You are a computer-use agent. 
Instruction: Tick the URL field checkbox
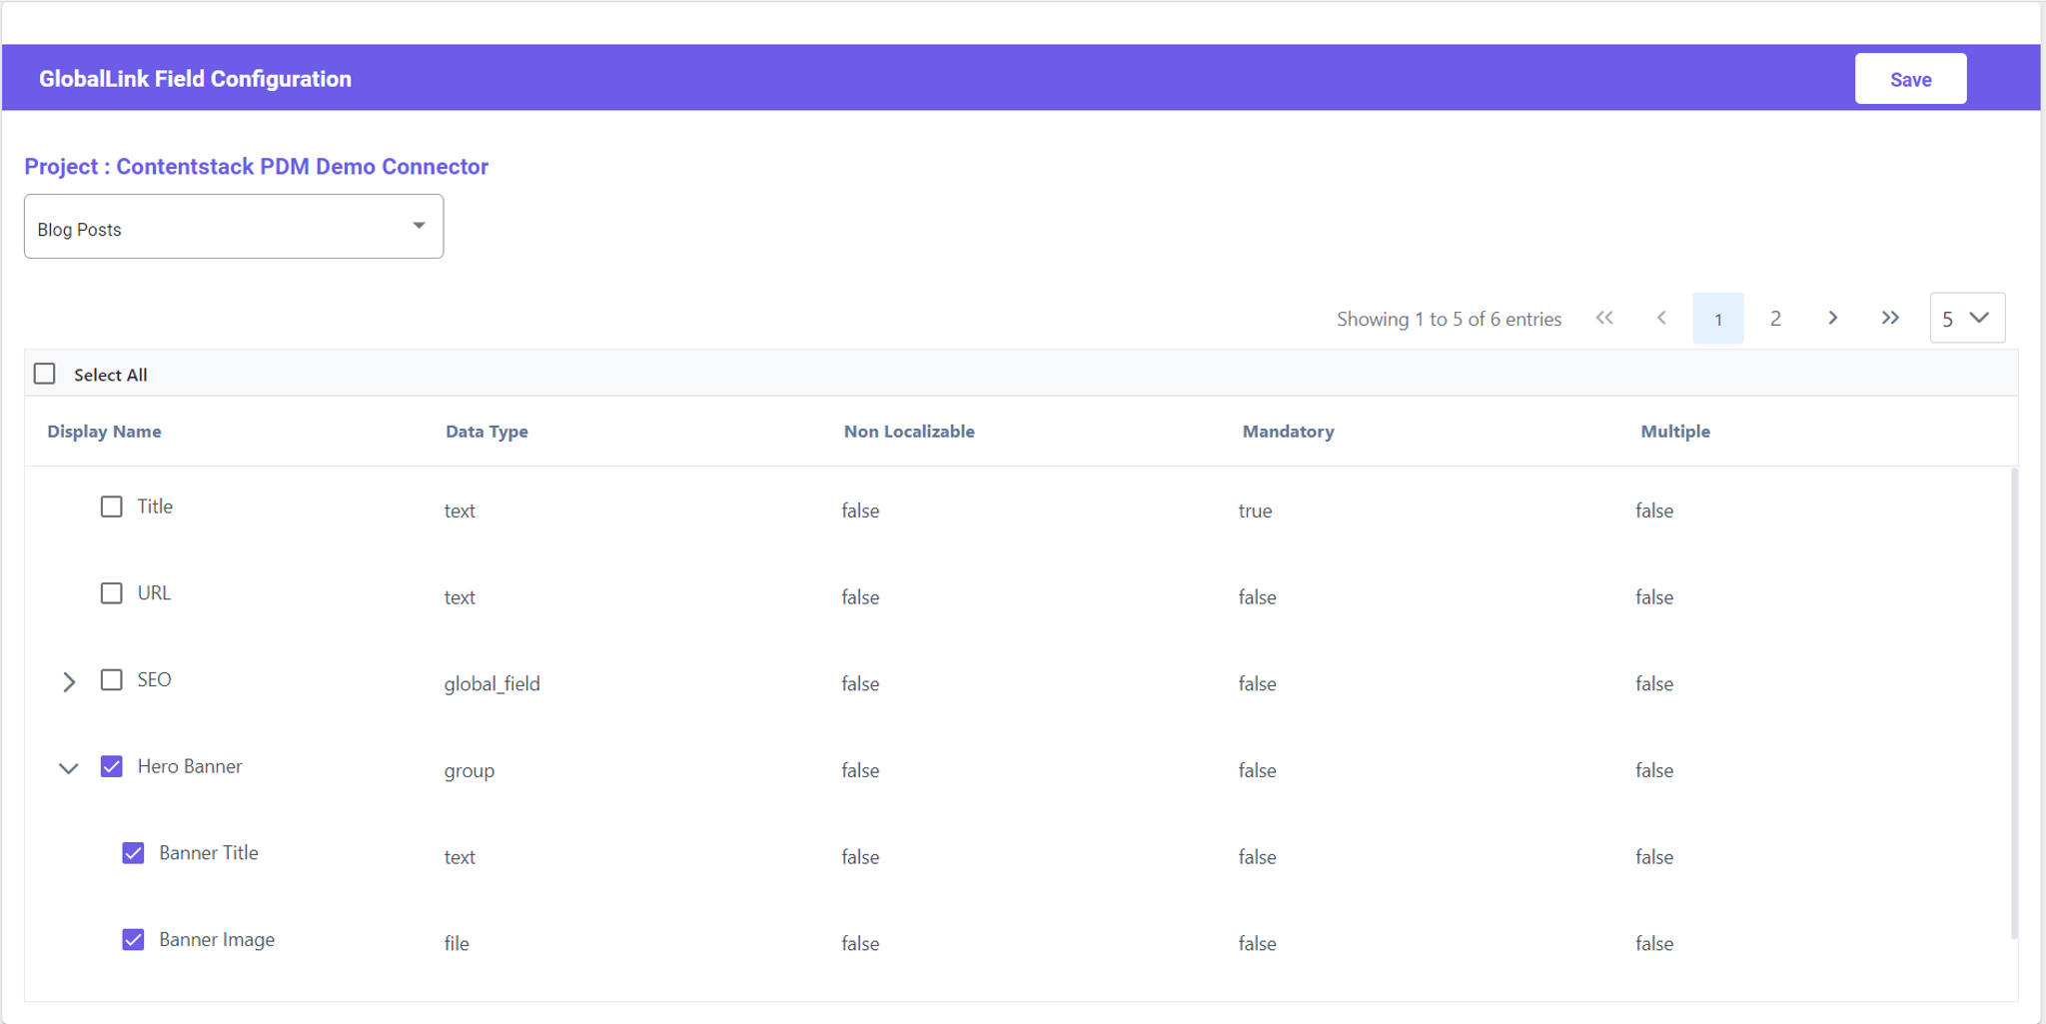[112, 593]
